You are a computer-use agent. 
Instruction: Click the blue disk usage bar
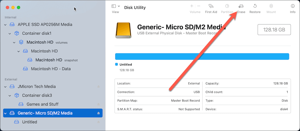[202, 57]
